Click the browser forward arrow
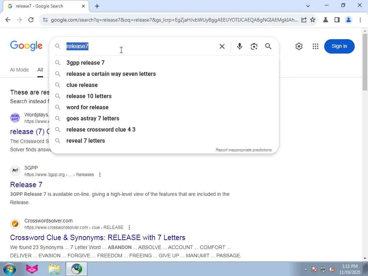 tap(19, 20)
